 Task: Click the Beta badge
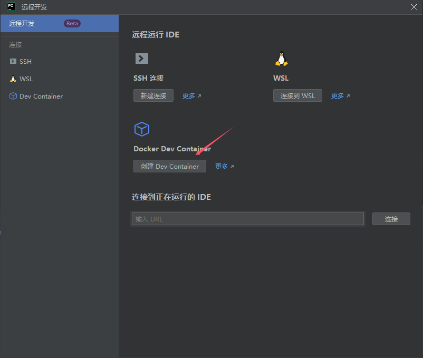point(72,23)
